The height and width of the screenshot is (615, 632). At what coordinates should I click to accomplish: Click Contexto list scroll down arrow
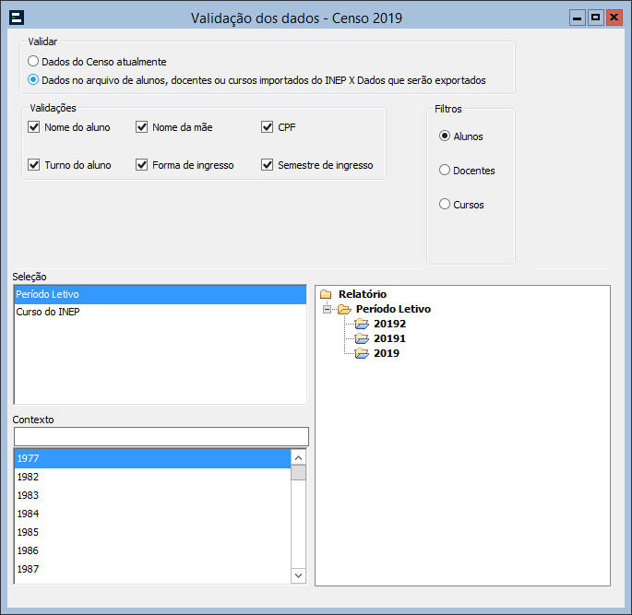(298, 575)
